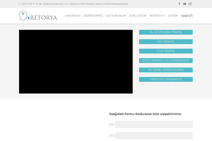212x141 pixels.
Task: Go to İletişim page
Action: coord(173,16)
